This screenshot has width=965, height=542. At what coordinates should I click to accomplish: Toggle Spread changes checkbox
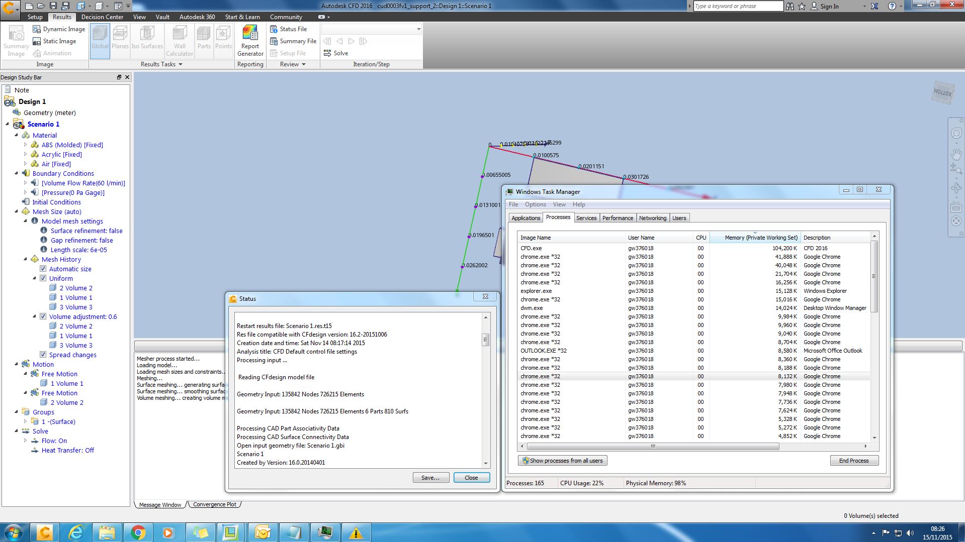coord(43,355)
